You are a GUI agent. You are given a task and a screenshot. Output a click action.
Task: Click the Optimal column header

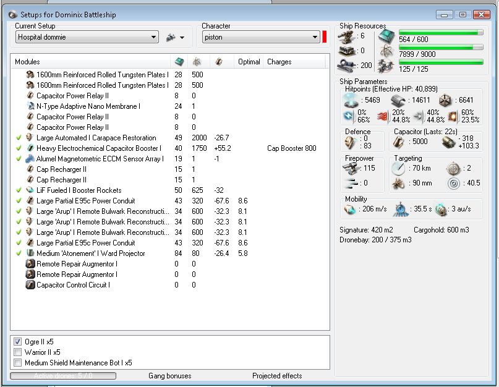[x=249, y=62]
